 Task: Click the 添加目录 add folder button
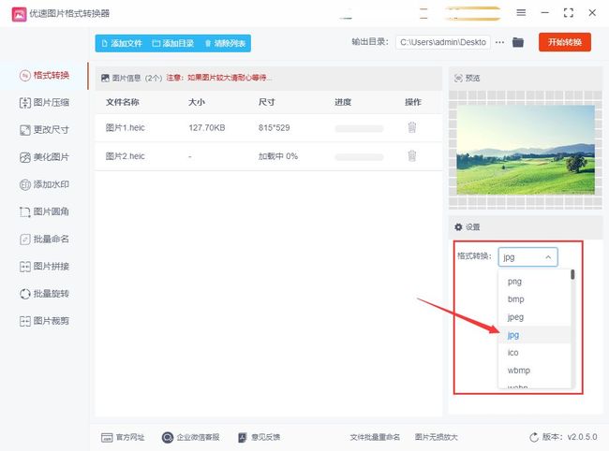tap(173, 43)
